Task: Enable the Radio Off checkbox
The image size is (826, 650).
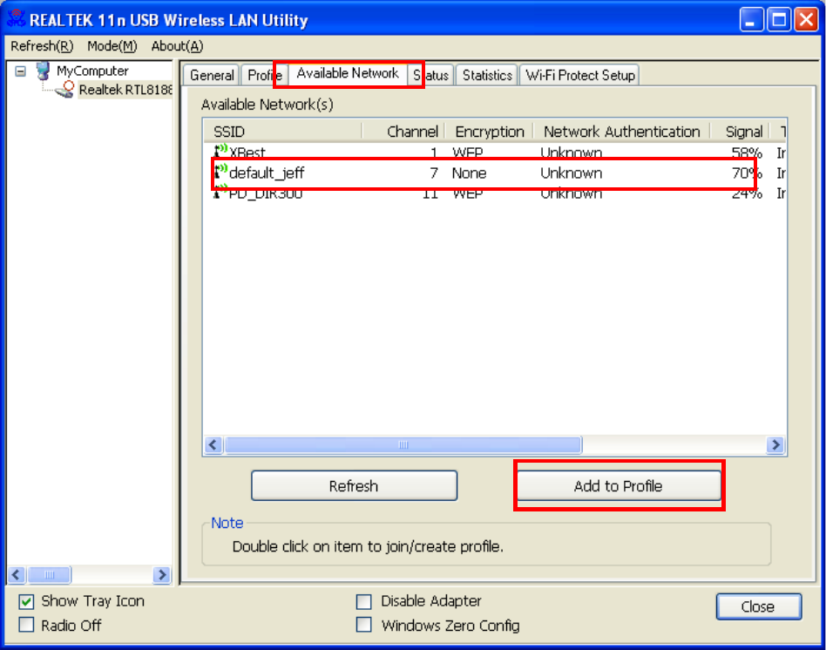Action: pos(26,625)
